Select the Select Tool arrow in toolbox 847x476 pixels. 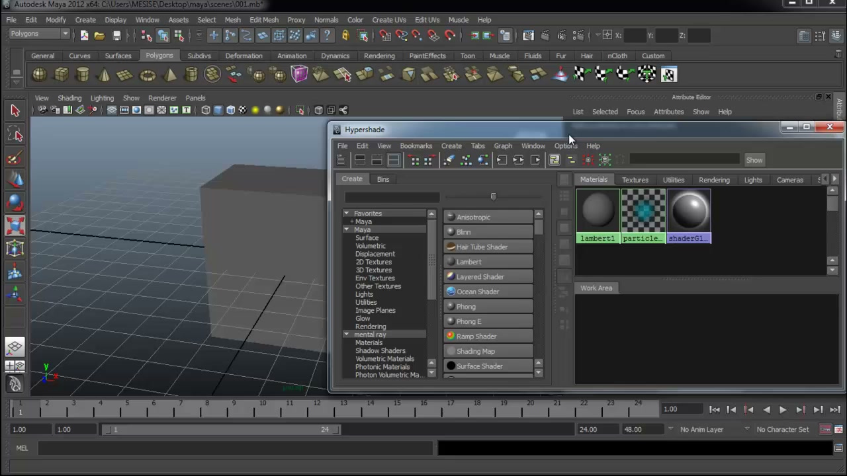[x=15, y=111]
